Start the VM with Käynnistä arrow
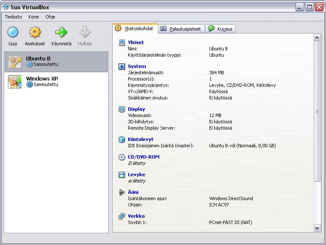Screen dimensions: 326x245 [x=61, y=32]
